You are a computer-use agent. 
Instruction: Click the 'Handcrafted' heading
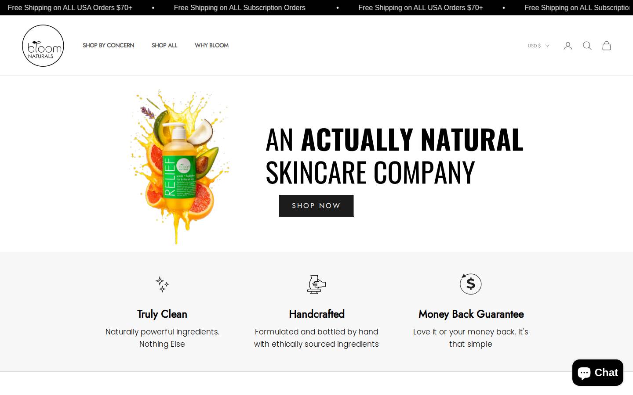(316, 314)
